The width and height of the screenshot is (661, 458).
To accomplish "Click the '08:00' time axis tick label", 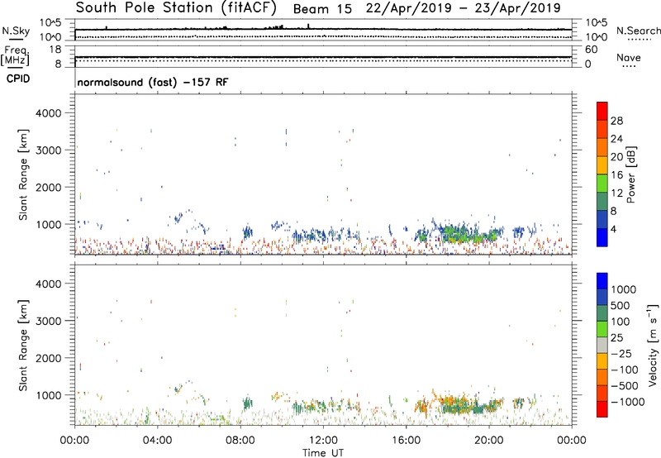I will pyautogui.click(x=240, y=441).
